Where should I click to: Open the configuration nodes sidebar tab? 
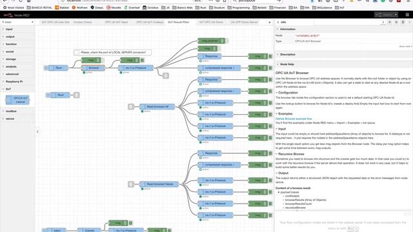pyautogui.click(x=396, y=23)
